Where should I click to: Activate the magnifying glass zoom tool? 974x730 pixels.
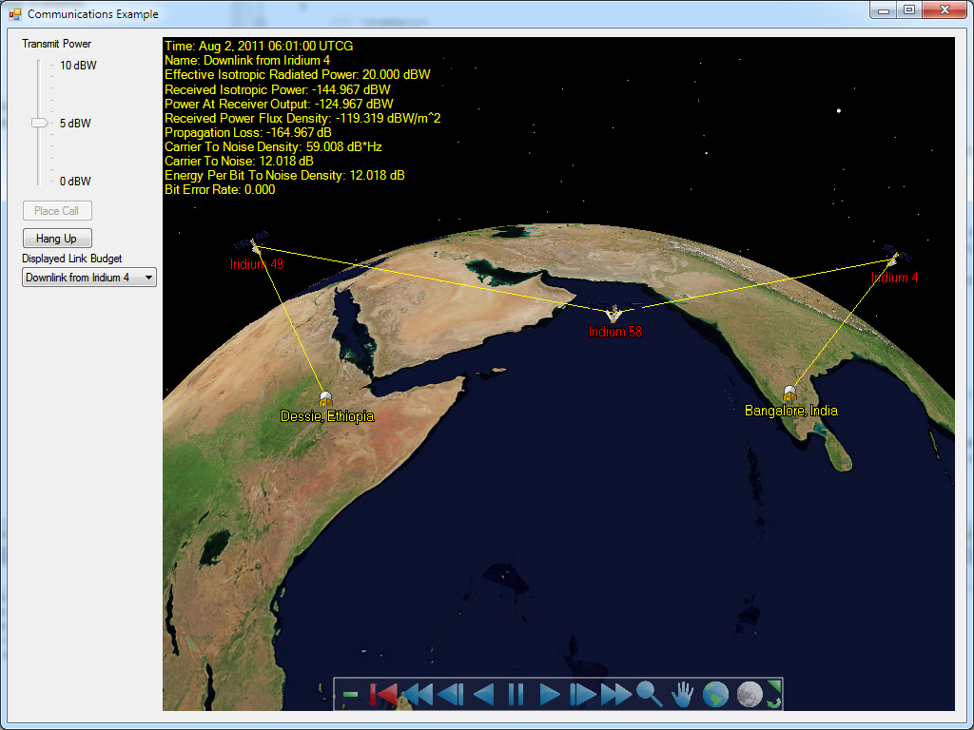650,694
